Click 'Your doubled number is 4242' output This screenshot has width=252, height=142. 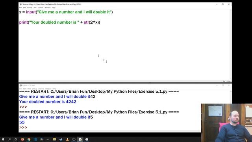[48, 102]
